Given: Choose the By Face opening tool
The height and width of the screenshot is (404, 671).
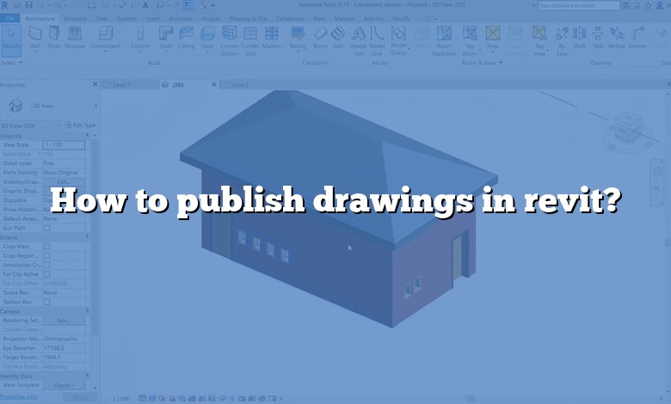Looking at the screenshot, I should tap(562, 41).
